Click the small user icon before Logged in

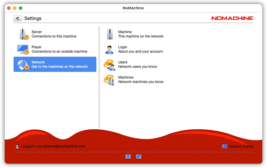coord(17,146)
